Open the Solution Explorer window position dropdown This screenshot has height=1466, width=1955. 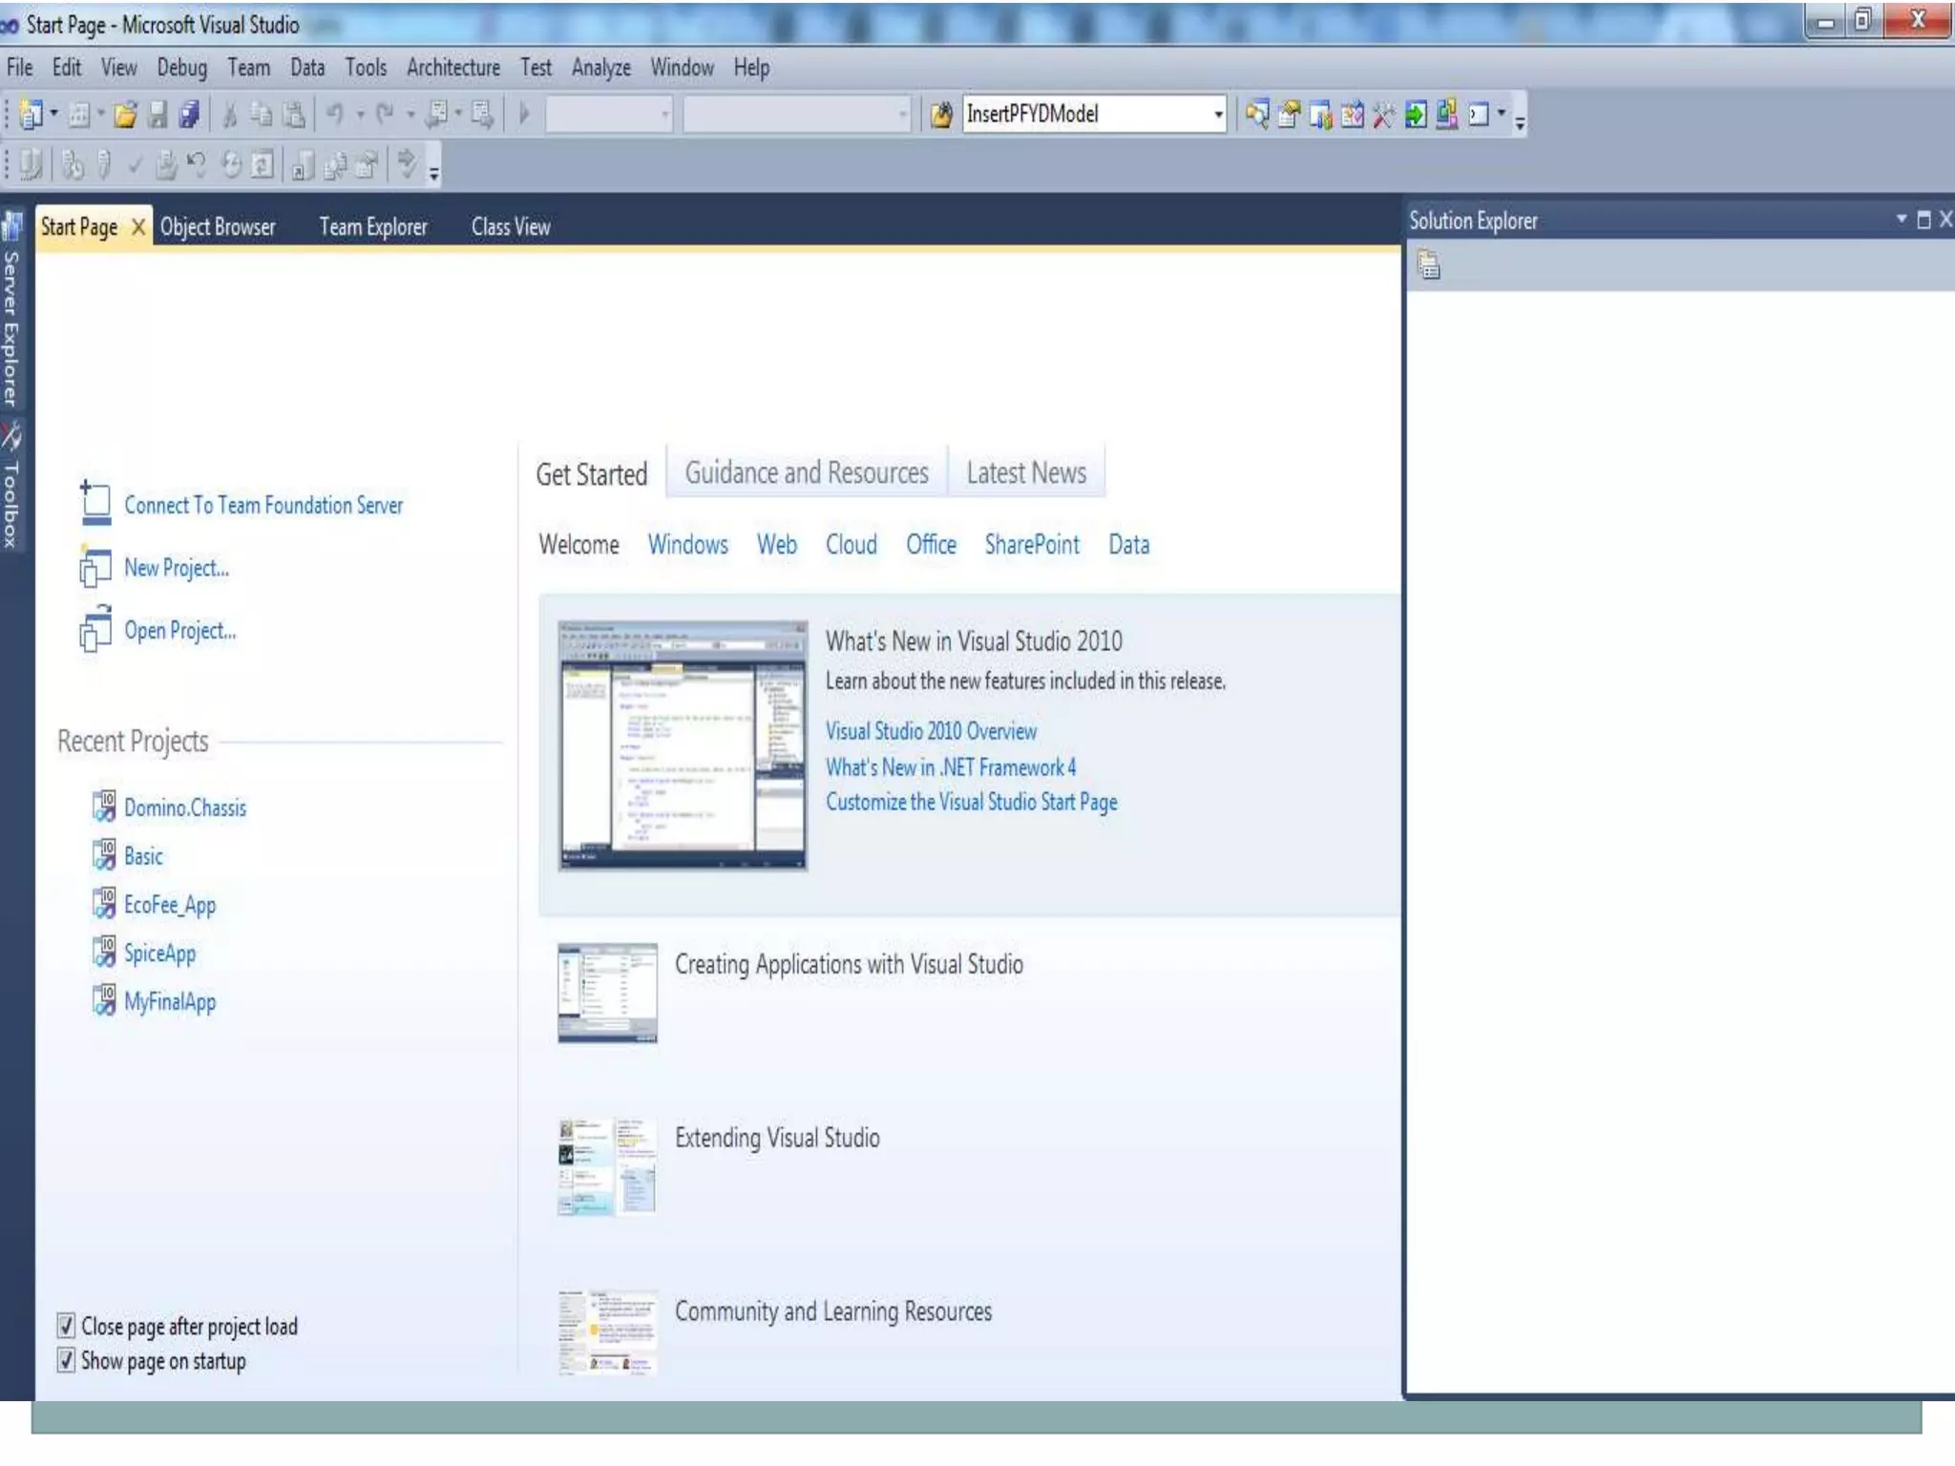1901,220
